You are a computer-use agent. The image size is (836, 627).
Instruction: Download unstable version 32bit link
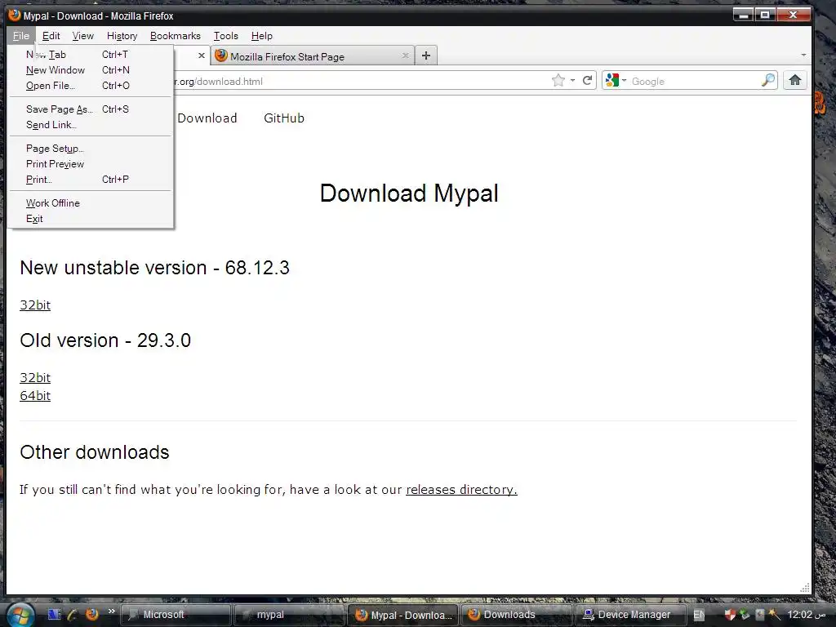(x=35, y=305)
